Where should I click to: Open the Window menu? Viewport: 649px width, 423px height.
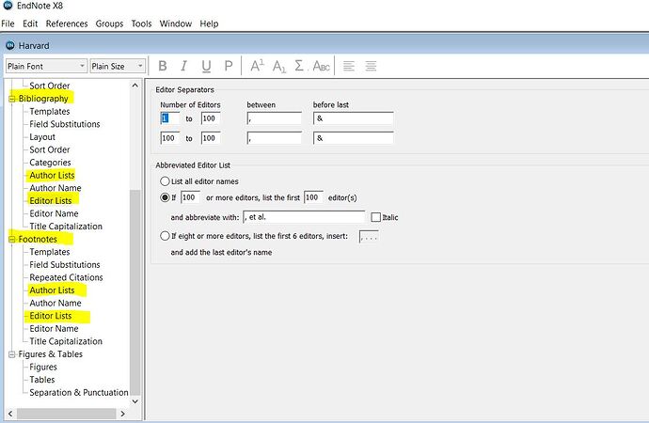[176, 23]
